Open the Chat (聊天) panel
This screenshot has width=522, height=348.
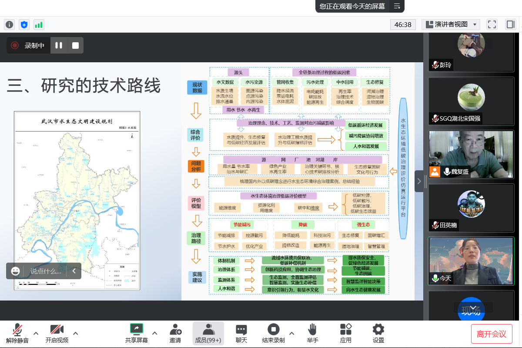[241, 333]
